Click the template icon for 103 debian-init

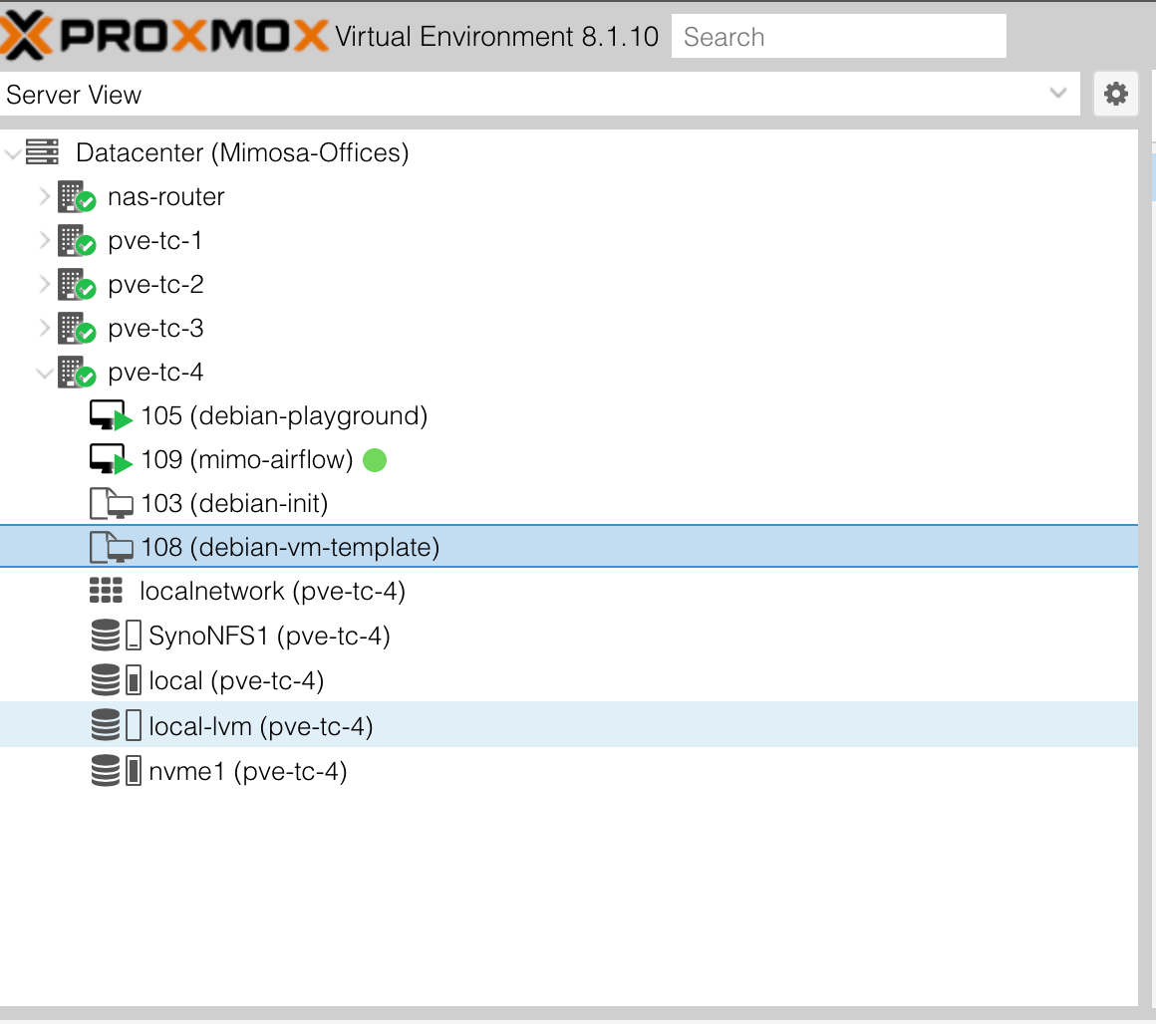tap(111, 504)
